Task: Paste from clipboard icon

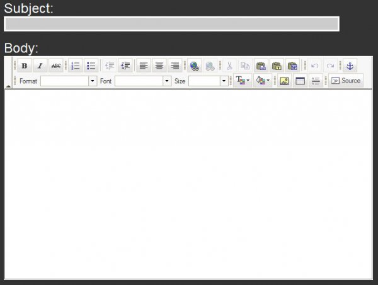Action: [261, 66]
